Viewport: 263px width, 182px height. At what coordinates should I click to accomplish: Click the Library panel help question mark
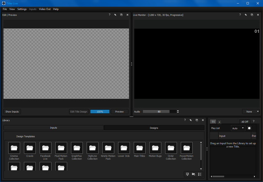[x=185, y=120]
